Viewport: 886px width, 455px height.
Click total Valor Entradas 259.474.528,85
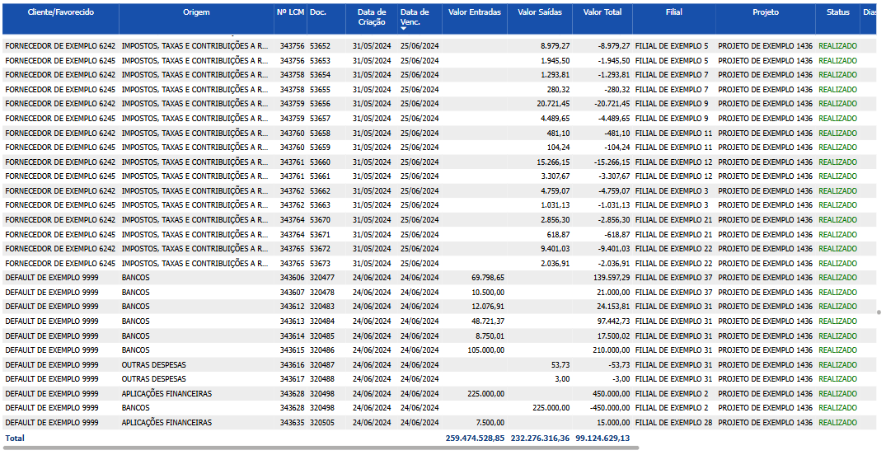tap(475, 439)
